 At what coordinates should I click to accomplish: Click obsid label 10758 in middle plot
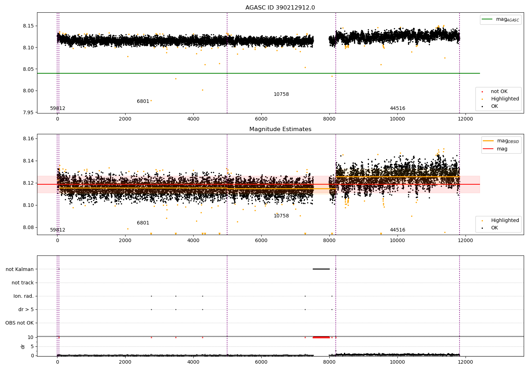click(x=281, y=216)
